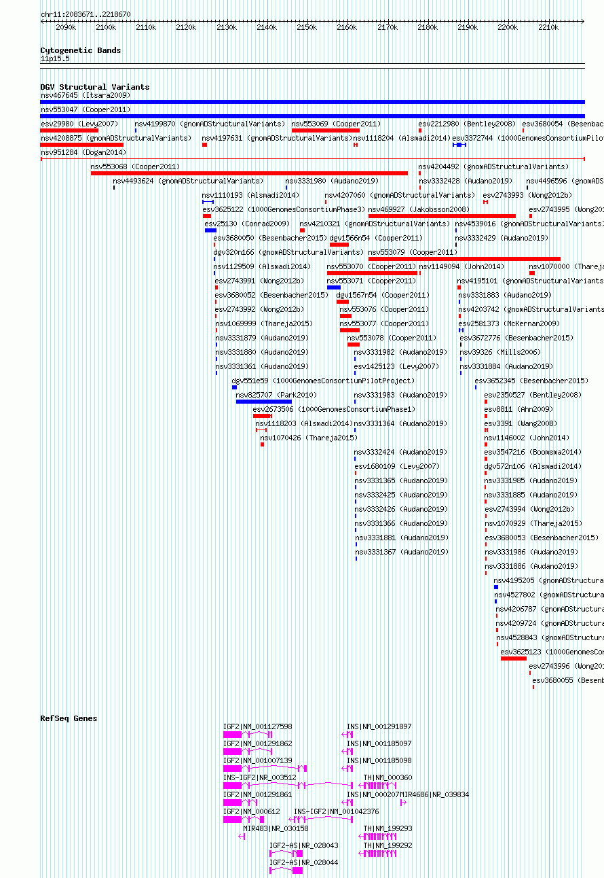Select esv3391 (Wang2008) label
This screenshot has width=604, height=878.
pyautogui.click(x=520, y=423)
